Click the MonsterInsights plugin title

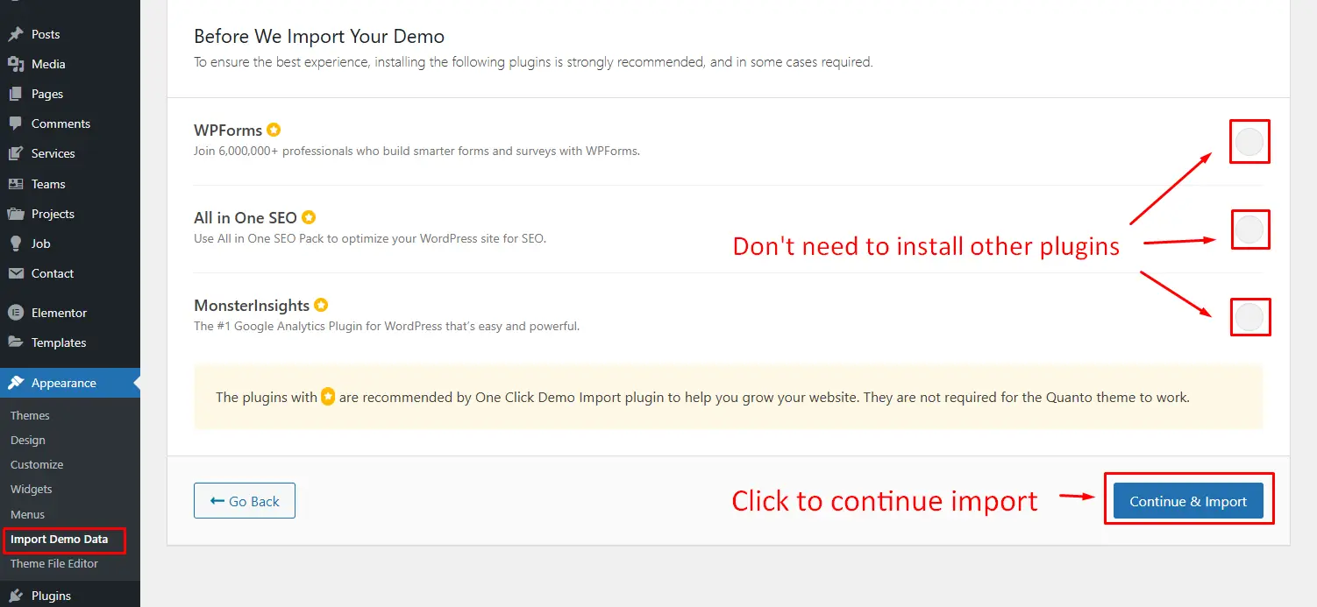252,305
